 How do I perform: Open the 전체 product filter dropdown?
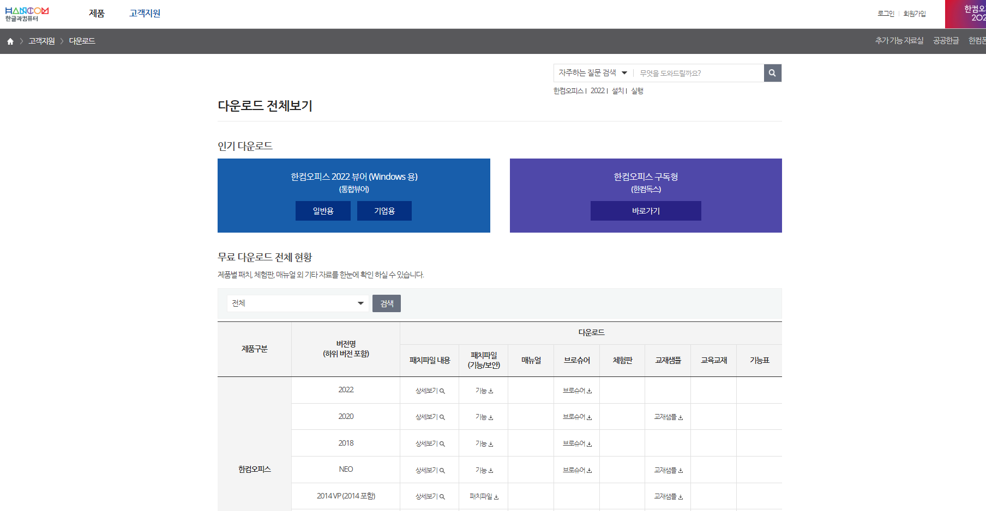coord(297,303)
